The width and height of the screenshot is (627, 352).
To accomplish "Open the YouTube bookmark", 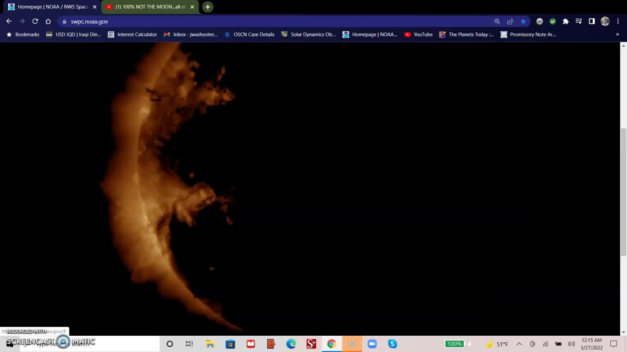I will (x=418, y=35).
